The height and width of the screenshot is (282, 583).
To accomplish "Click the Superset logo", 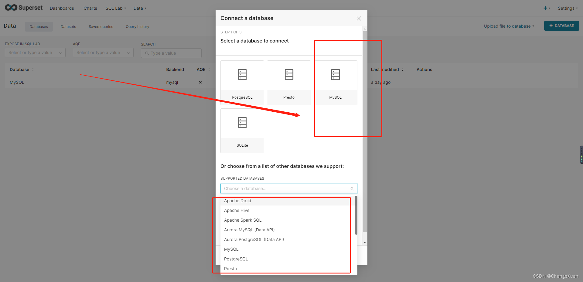I will (x=24, y=8).
